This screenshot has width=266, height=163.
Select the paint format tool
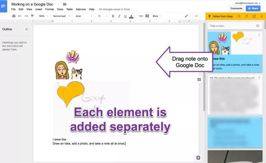pyautogui.click(x=32, y=16)
